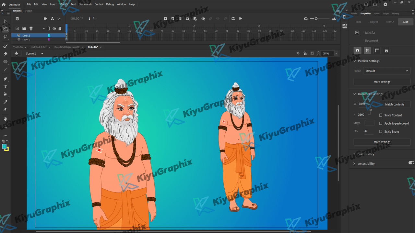Switch to the Frame properties tab

[x=390, y=22]
